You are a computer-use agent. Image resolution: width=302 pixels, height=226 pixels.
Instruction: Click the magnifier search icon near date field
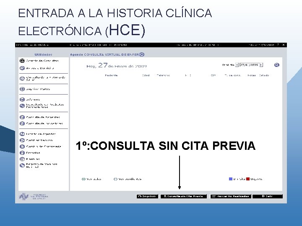click(277, 65)
